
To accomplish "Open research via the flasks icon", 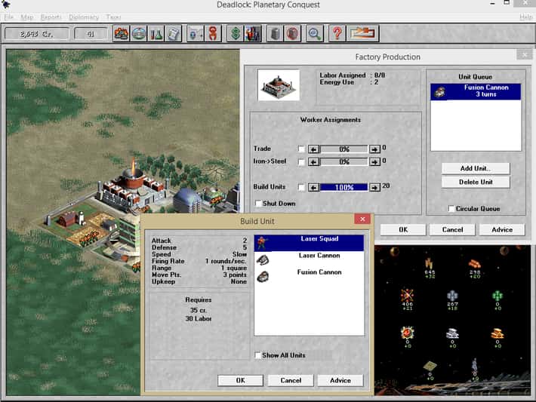I will pyautogui.click(x=156, y=33).
